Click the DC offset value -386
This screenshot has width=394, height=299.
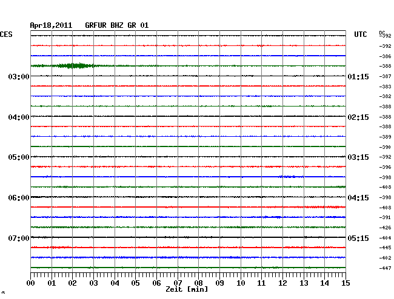(x=385, y=56)
